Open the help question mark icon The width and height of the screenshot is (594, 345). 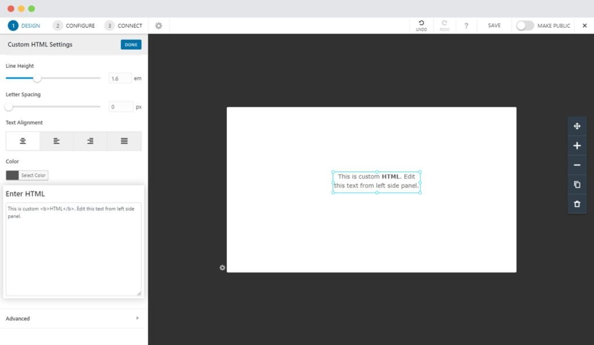tap(466, 26)
